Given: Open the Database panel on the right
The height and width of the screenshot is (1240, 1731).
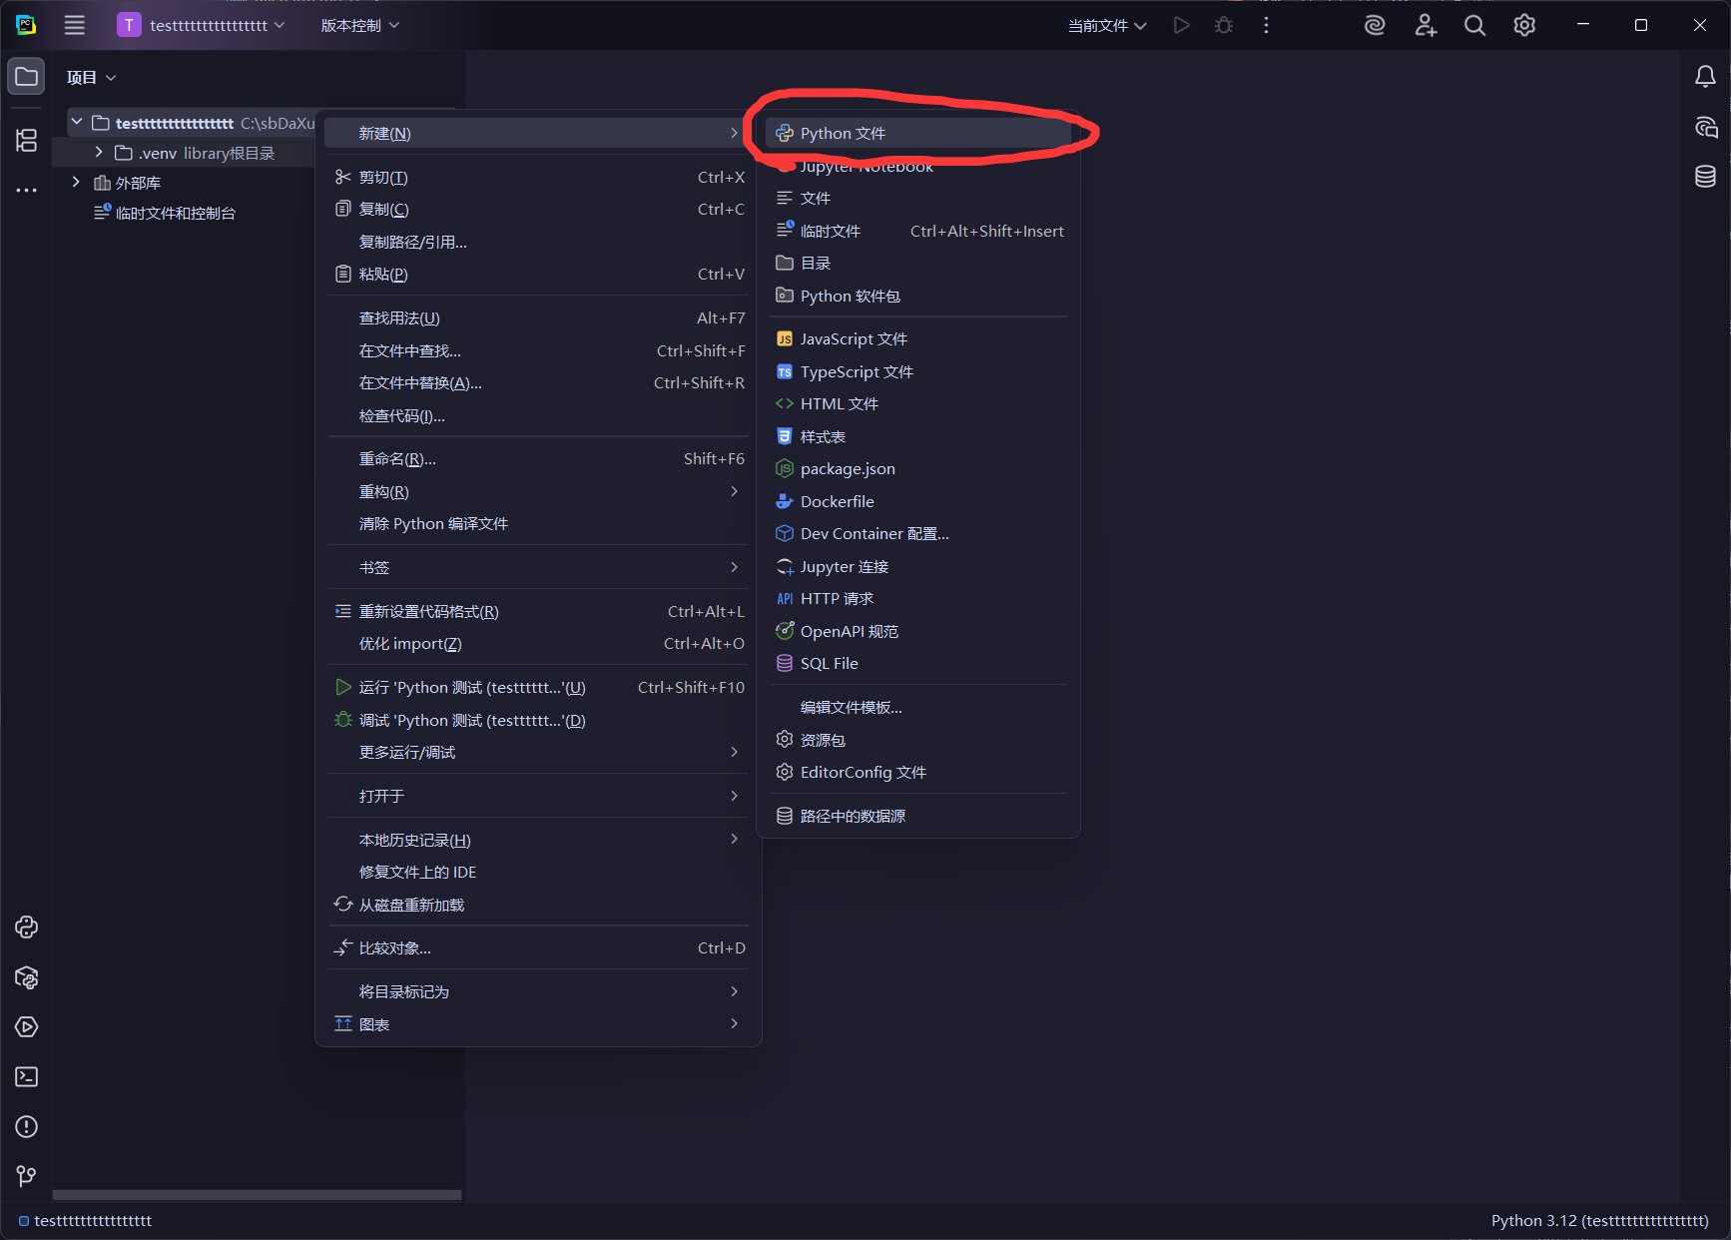Looking at the screenshot, I should tap(1706, 176).
